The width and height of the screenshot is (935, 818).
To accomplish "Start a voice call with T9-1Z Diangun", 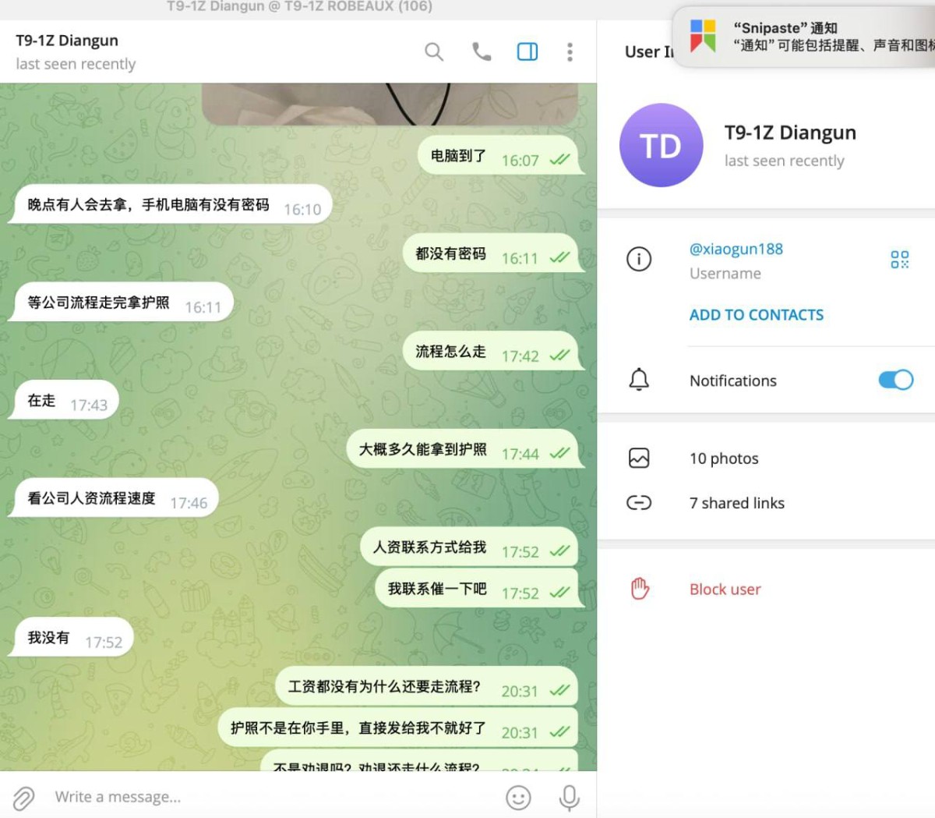I will [482, 51].
